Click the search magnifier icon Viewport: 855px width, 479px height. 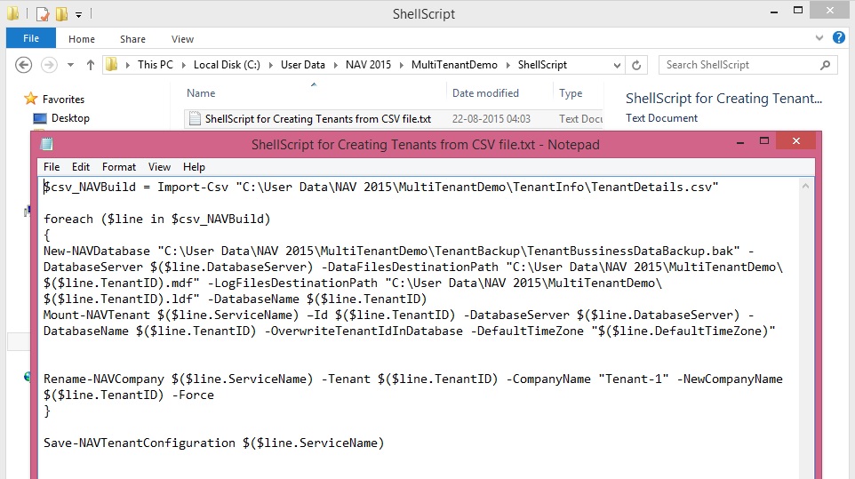click(x=826, y=65)
